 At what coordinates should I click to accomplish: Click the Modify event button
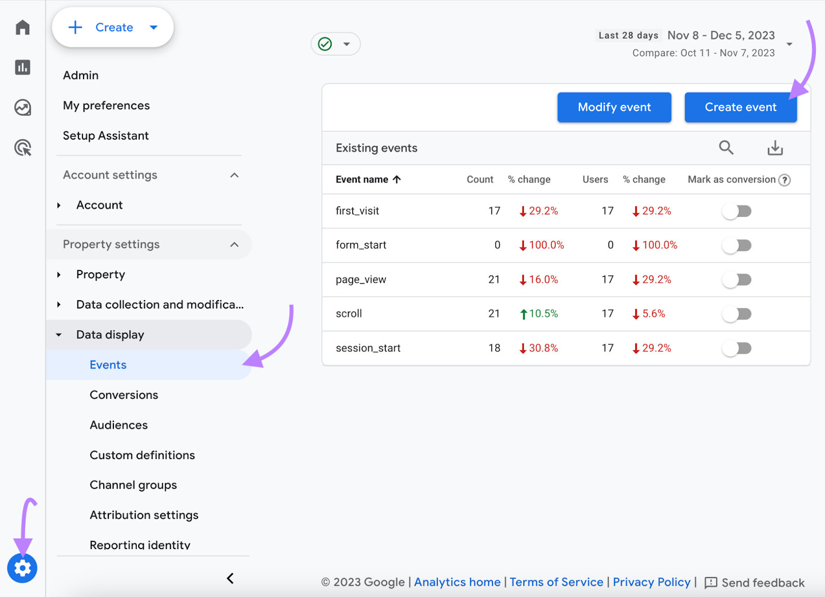pos(614,107)
